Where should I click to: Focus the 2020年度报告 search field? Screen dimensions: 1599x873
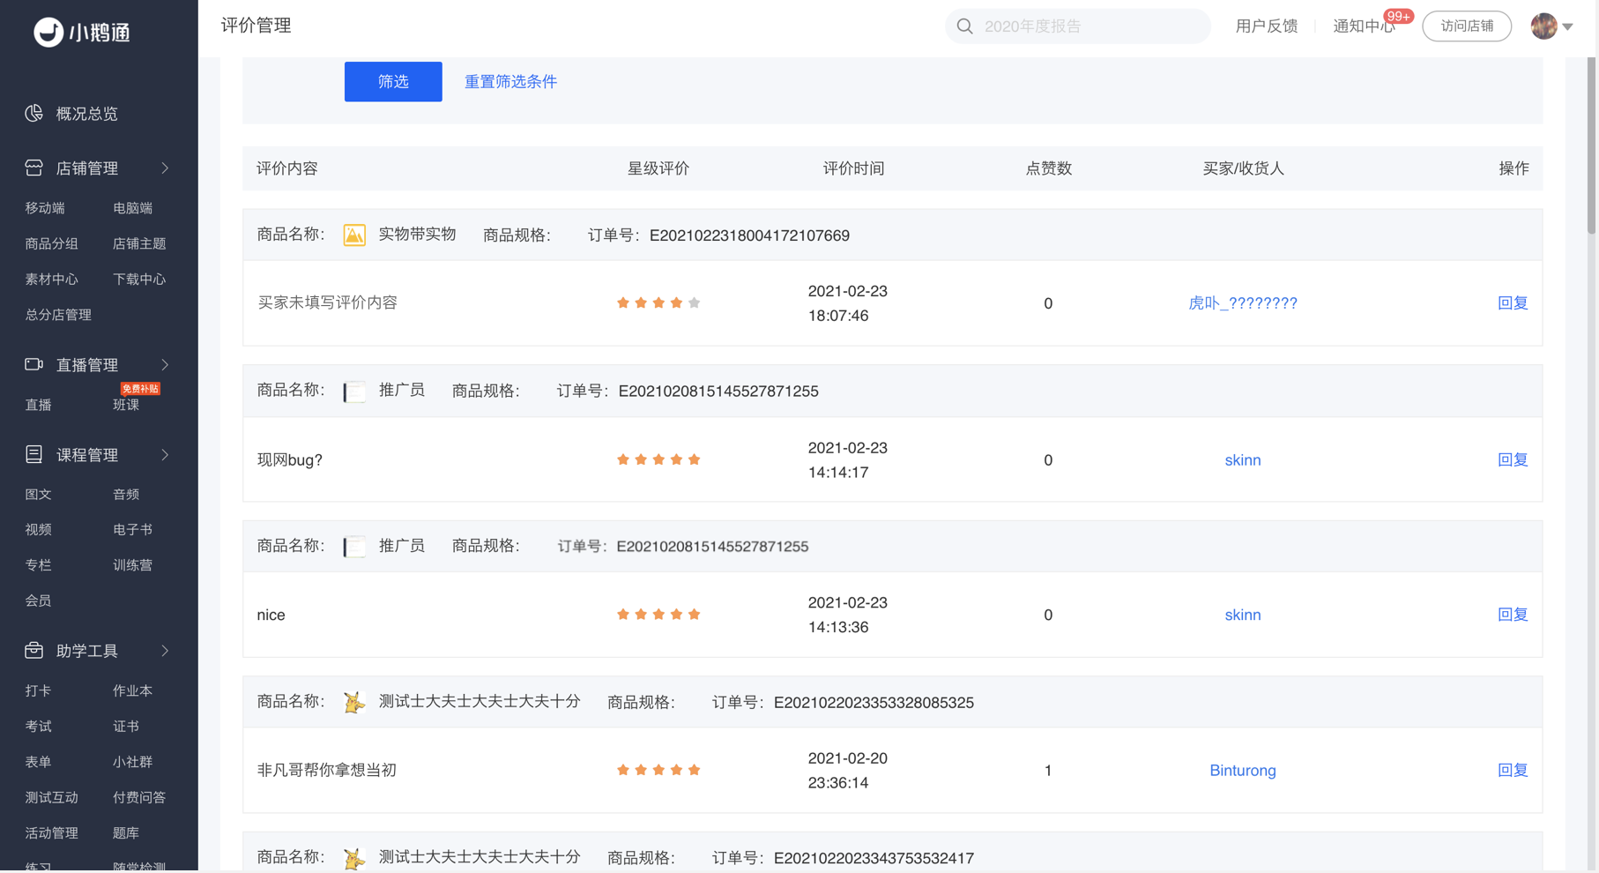click(1078, 26)
